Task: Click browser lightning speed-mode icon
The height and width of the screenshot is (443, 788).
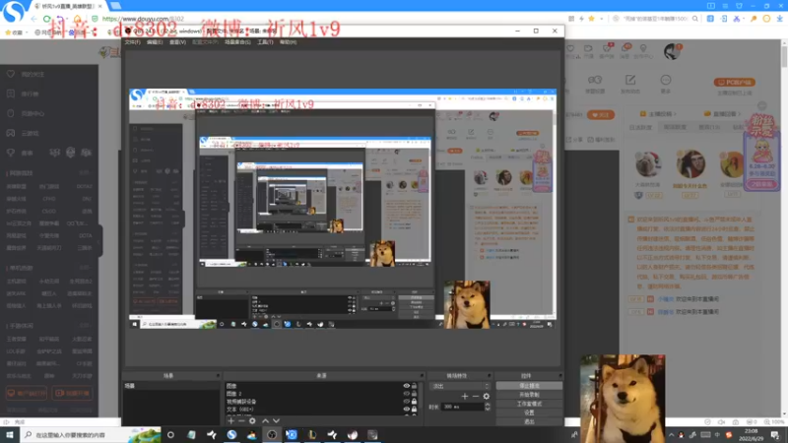Action: [581, 19]
